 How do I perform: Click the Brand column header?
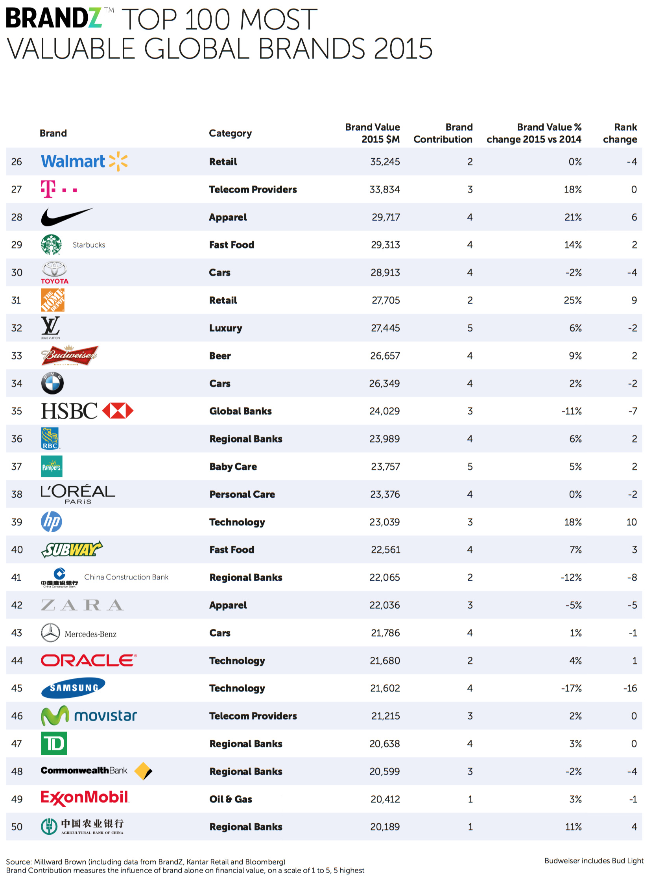53,133
